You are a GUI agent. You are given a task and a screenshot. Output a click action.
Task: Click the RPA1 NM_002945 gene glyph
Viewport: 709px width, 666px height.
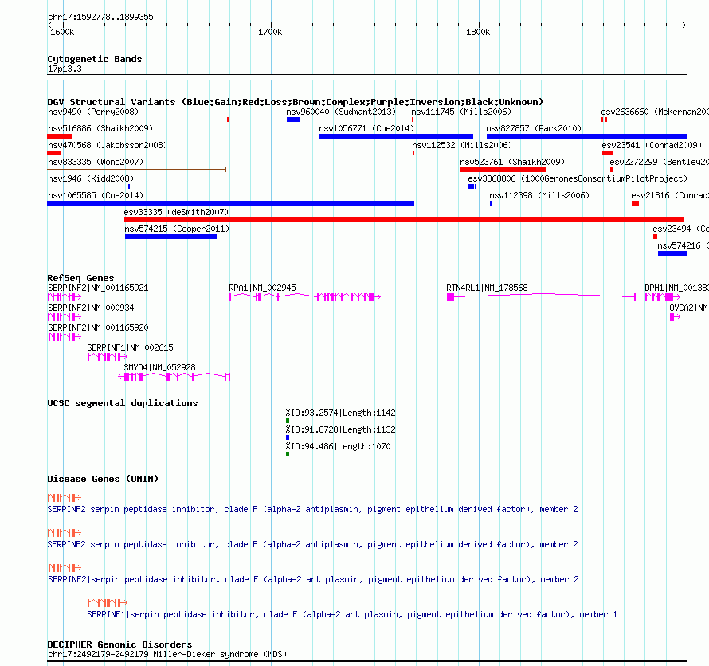[305, 297]
